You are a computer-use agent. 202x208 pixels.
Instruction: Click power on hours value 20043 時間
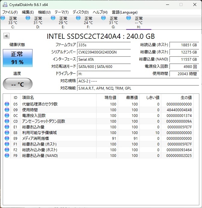(184, 74)
